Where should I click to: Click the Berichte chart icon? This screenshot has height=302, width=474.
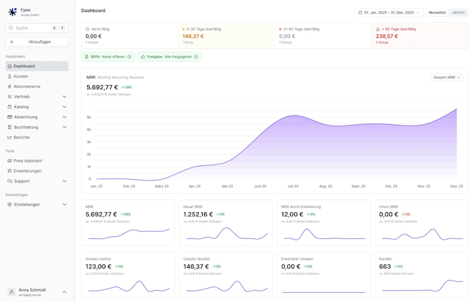9,138
